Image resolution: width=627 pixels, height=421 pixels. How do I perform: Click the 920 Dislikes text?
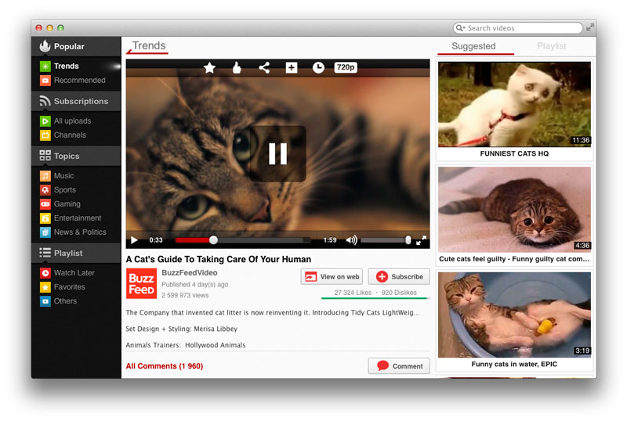point(399,293)
